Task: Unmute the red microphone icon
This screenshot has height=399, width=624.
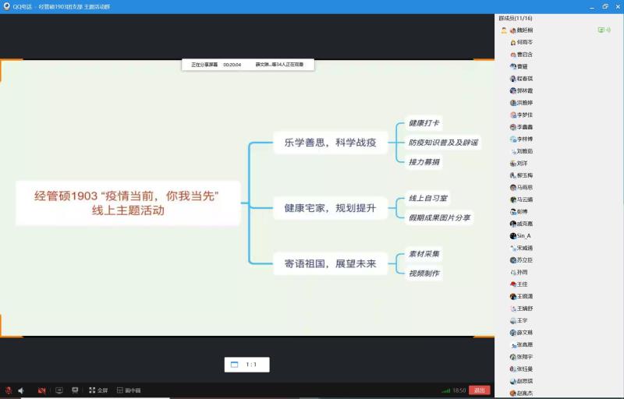Action: (9, 390)
